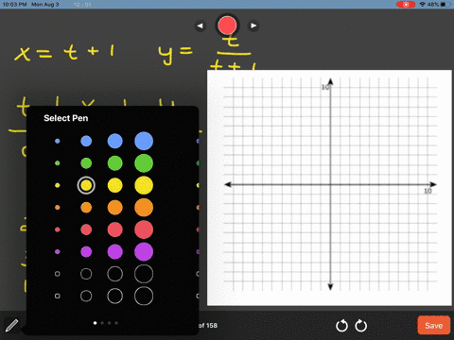454x340 pixels.
Task: Select the largest yellow pen
Action: tap(144, 185)
